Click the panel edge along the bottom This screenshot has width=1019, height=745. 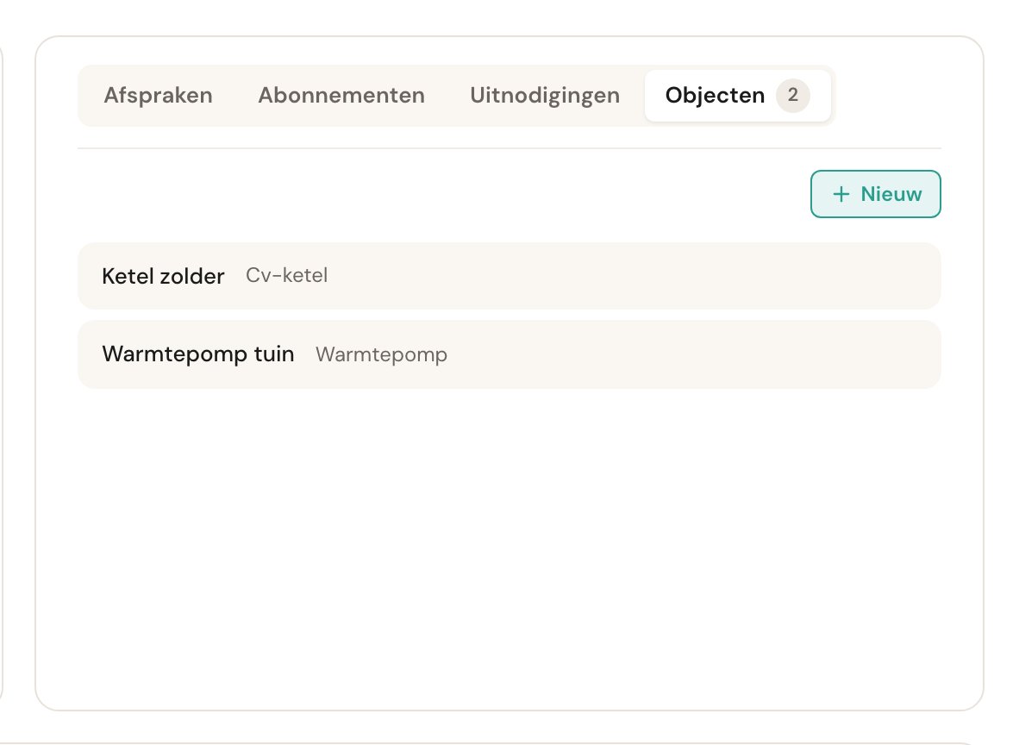pyautogui.click(x=509, y=710)
